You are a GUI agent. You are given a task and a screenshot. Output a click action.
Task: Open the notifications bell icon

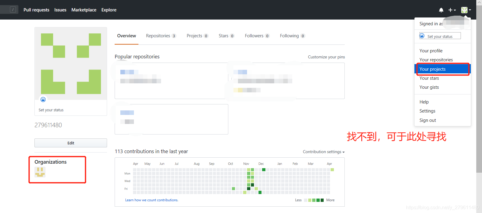(x=441, y=10)
